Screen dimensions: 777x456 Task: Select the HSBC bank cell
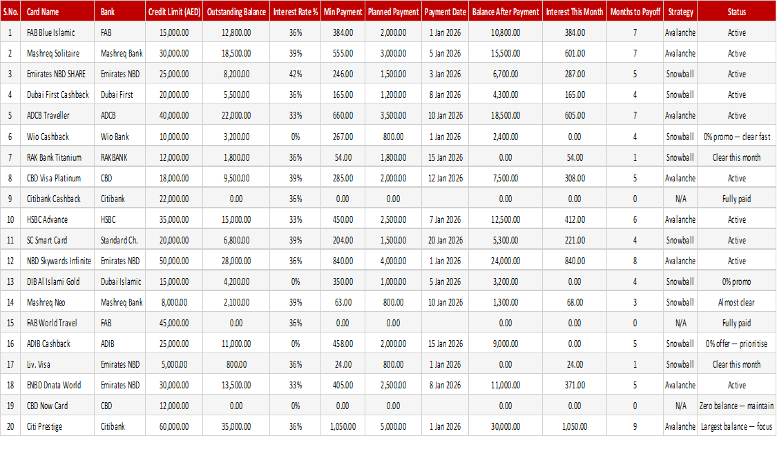pyautogui.click(x=119, y=220)
